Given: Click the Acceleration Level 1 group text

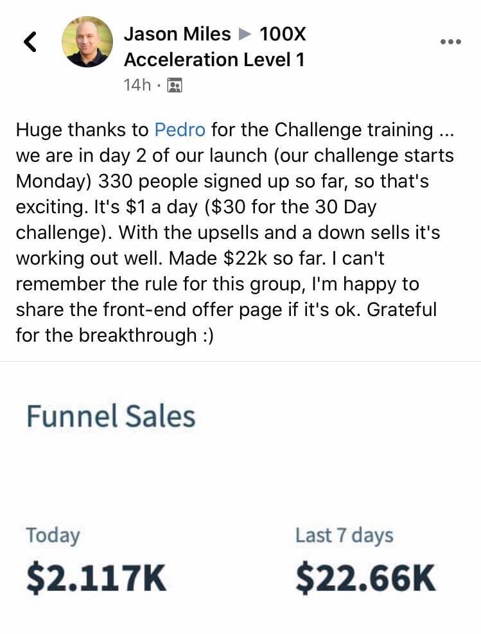Looking at the screenshot, I should click(214, 60).
